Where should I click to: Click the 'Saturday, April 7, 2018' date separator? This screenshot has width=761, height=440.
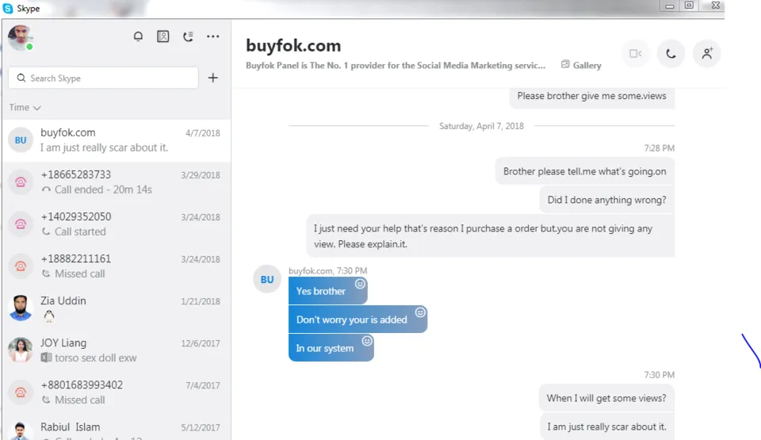click(x=481, y=126)
